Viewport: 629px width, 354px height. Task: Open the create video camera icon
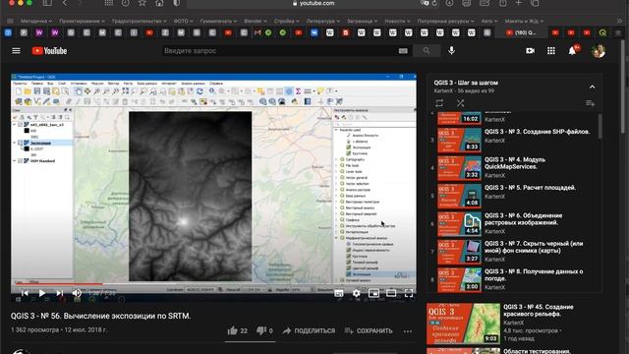click(x=530, y=51)
